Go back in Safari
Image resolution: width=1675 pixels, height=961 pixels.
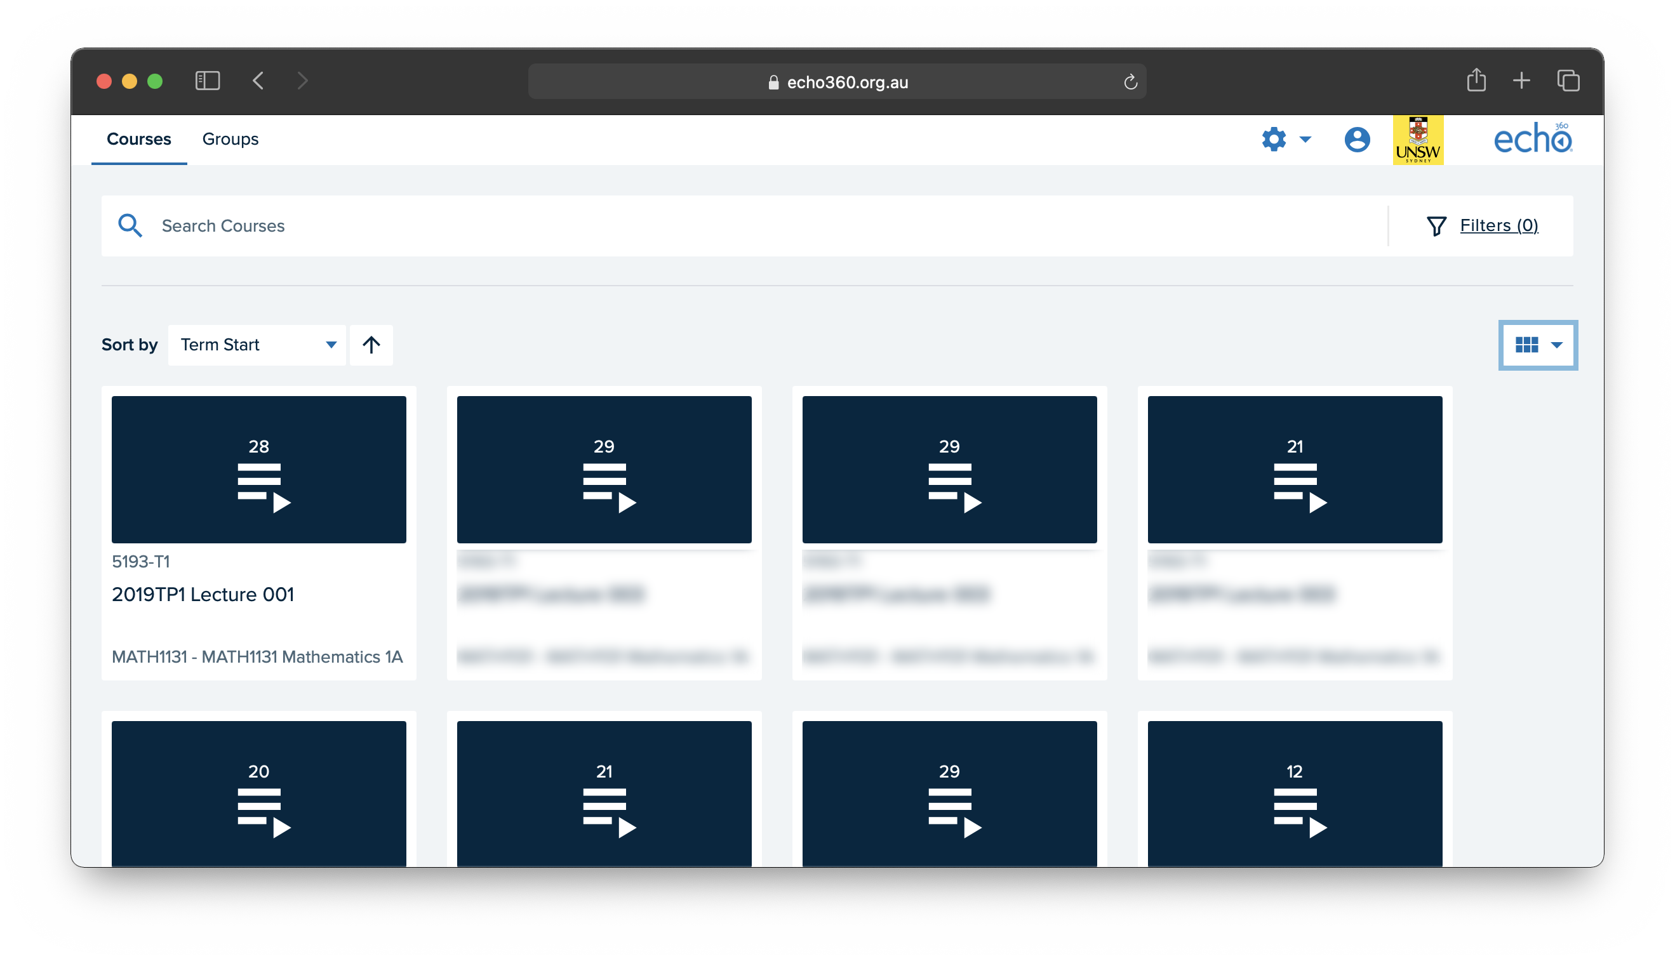259,81
